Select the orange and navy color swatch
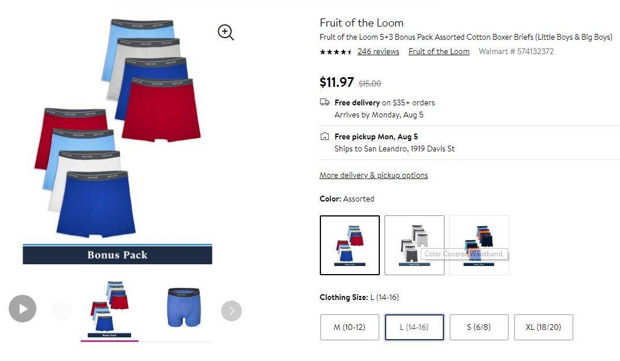 479,245
